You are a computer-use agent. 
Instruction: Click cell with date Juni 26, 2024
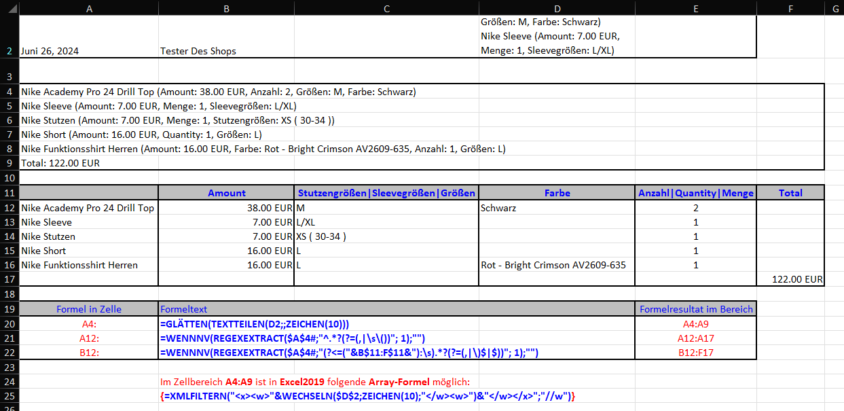89,37
